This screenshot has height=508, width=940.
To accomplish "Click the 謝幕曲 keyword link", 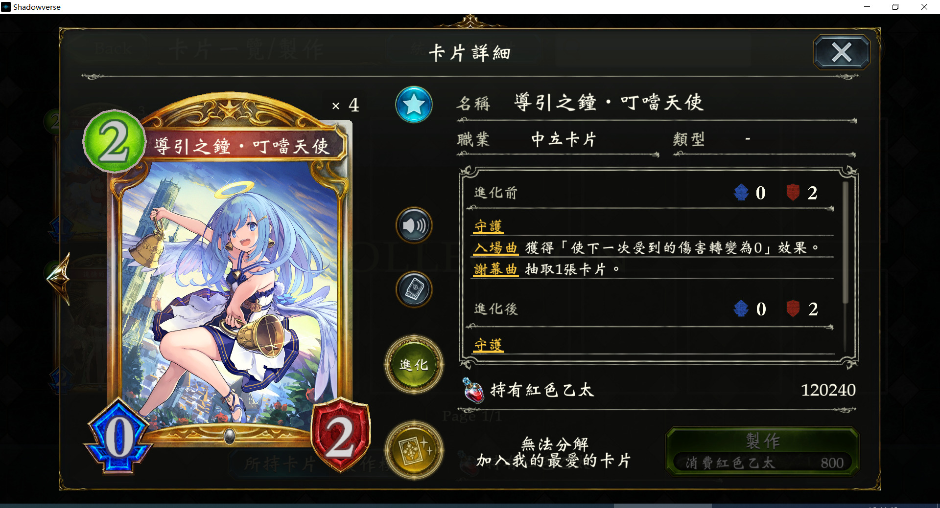I will click(495, 269).
